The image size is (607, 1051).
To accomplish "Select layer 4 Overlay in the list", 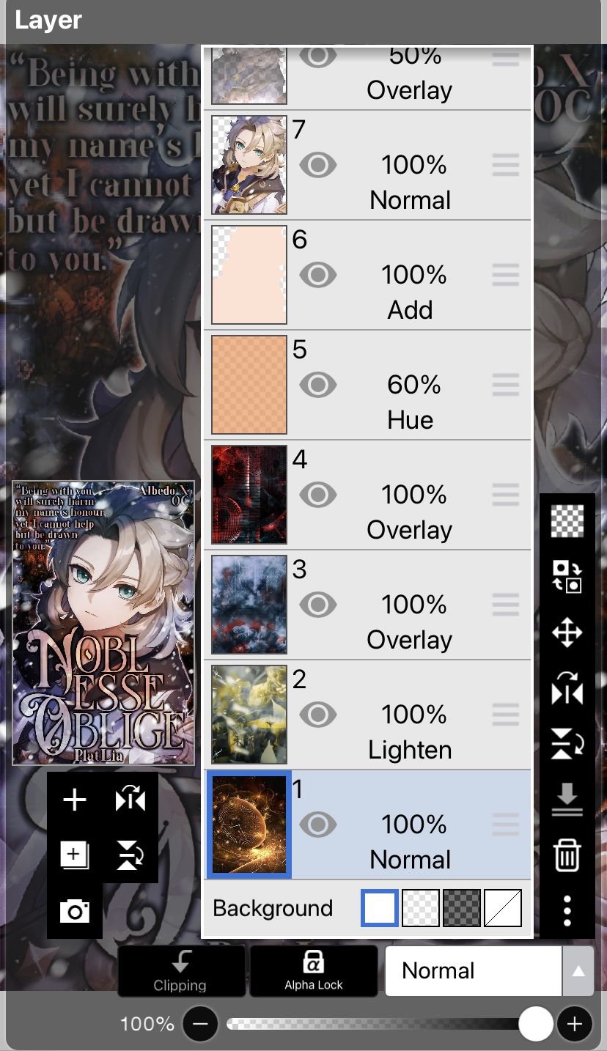I will click(x=367, y=495).
